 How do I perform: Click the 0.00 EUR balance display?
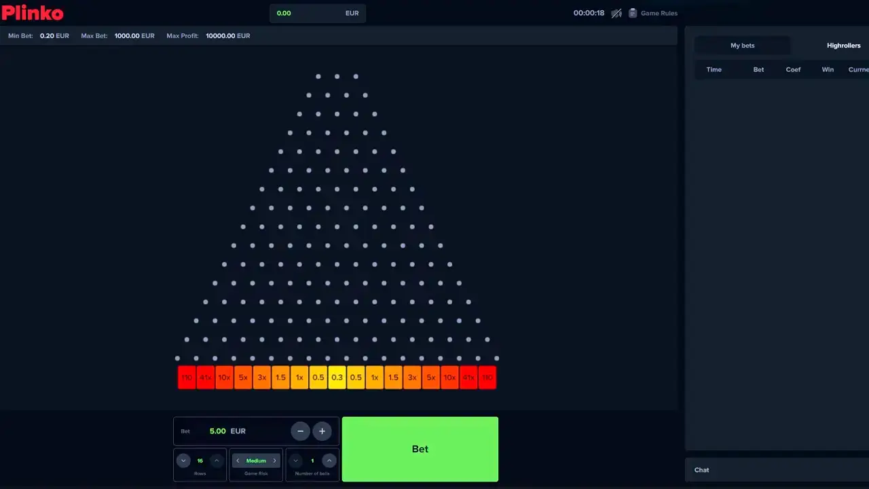pos(317,14)
